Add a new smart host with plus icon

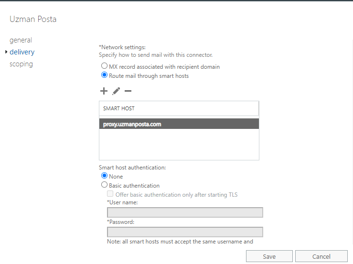tap(104, 91)
